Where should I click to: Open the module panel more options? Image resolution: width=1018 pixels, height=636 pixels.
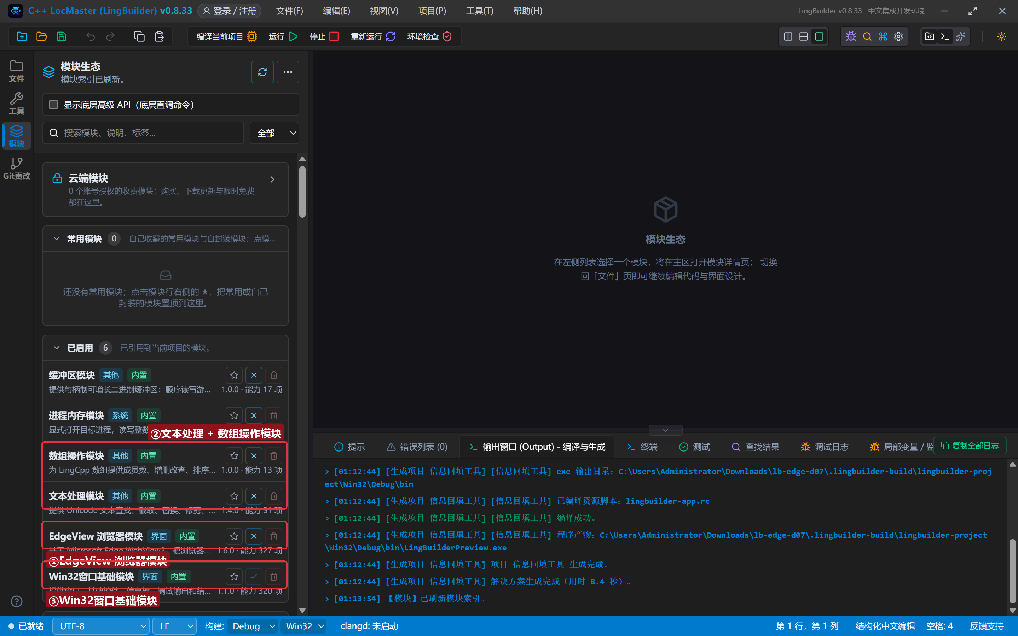288,72
